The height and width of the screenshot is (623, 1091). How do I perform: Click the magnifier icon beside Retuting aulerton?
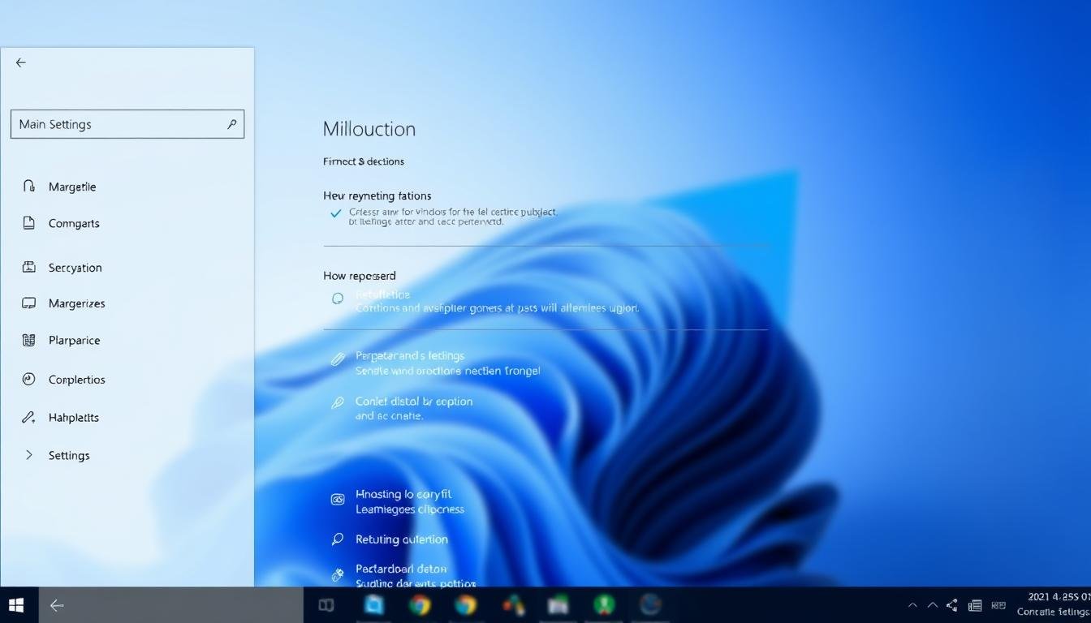(337, 539)
